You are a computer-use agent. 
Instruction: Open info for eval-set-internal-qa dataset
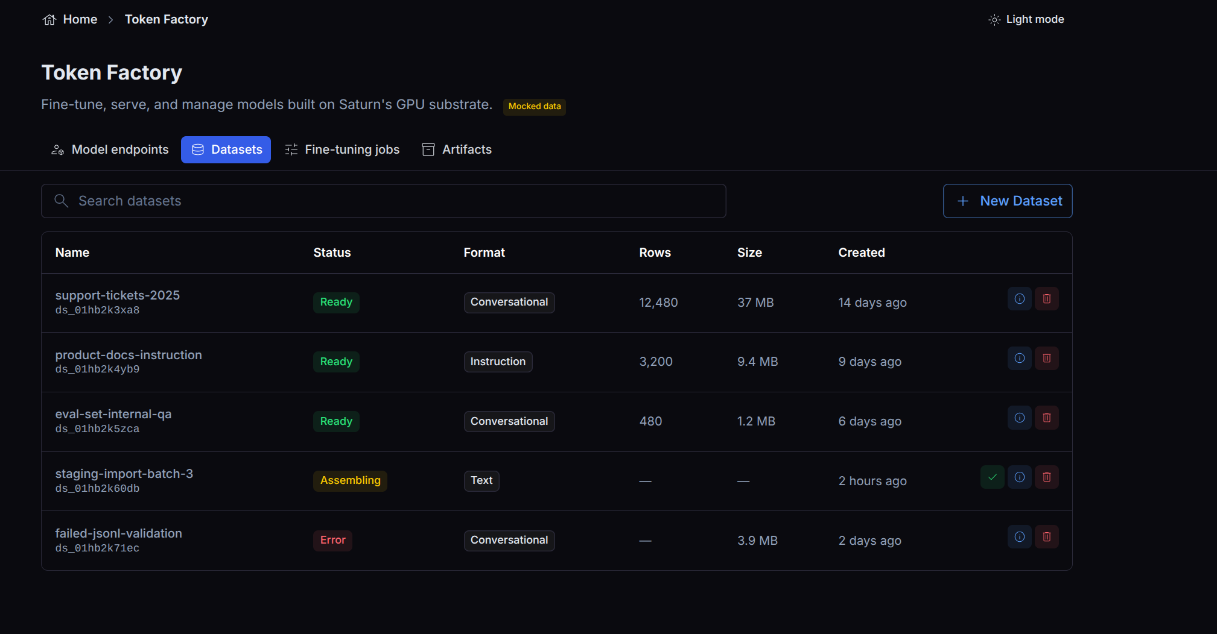coord(1019,418)
